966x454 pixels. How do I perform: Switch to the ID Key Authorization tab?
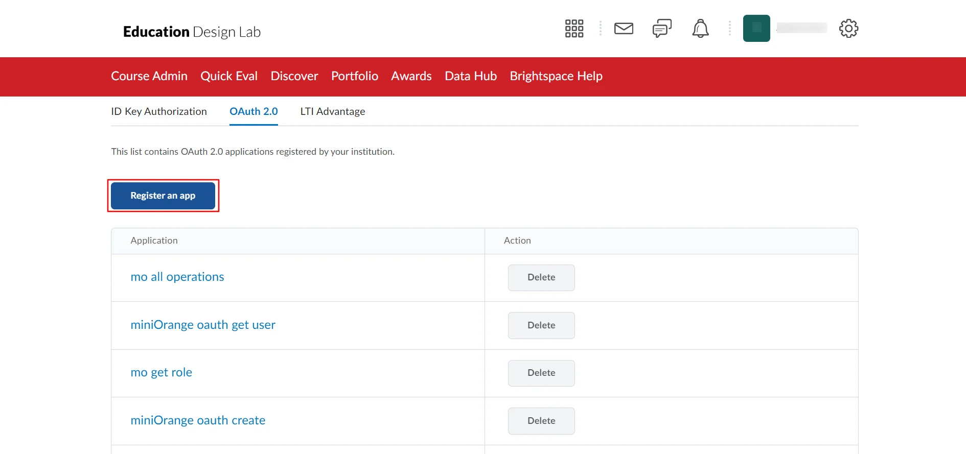click(159, 111)
